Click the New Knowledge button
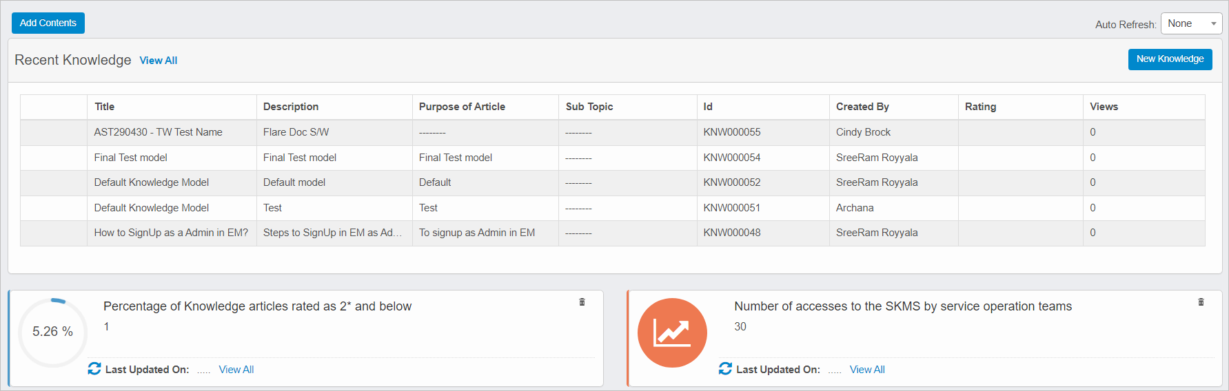The height and width of the screenshot is (391, 1229). 1170,59
